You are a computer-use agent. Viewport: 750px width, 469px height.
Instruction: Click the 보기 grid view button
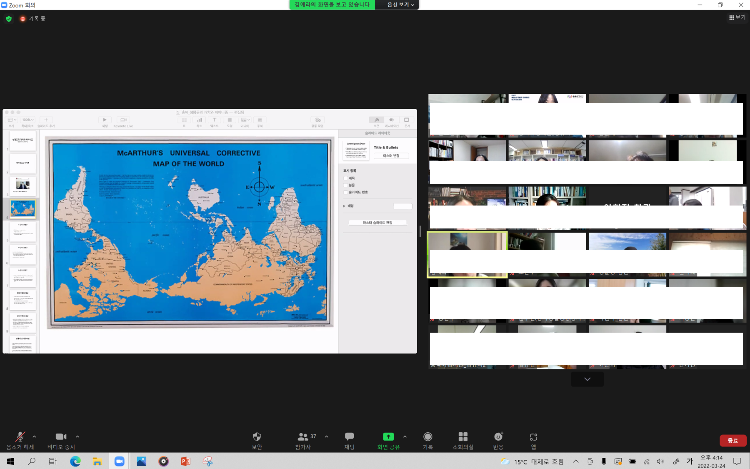click(x=737, y=18)
